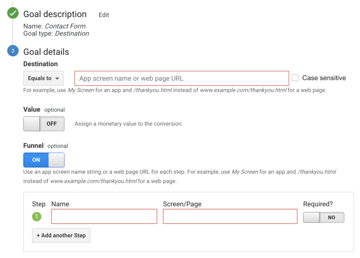Select the Goal description heading
360x258 pixels.
pos(55,14)
